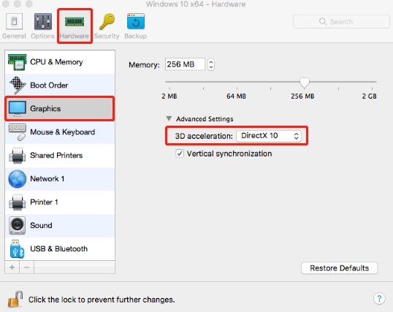Image resolution: width=393 pixels, height=312 pixels.
Task: Click the Hardware tab label
Action: (x=75, y=36)
